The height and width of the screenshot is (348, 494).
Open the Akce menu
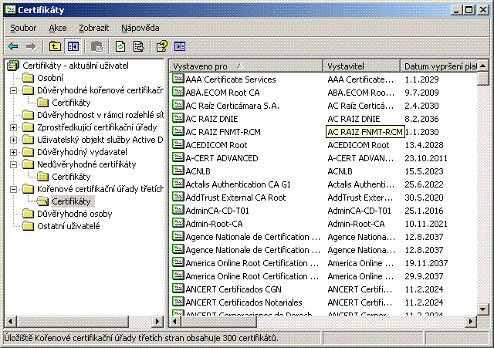tap(58, 28)
